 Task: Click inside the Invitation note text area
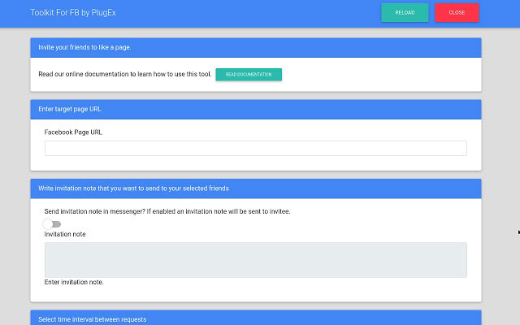[255, 260]
